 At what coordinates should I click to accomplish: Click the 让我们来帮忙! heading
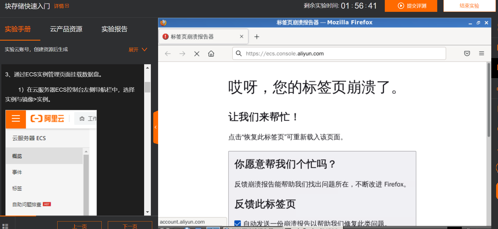coord(263,117)
